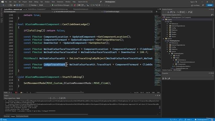Click Alphabetical sort icon in Properties panel
The width and height of the screenshot is (215, 121).
tap(166, 78)
